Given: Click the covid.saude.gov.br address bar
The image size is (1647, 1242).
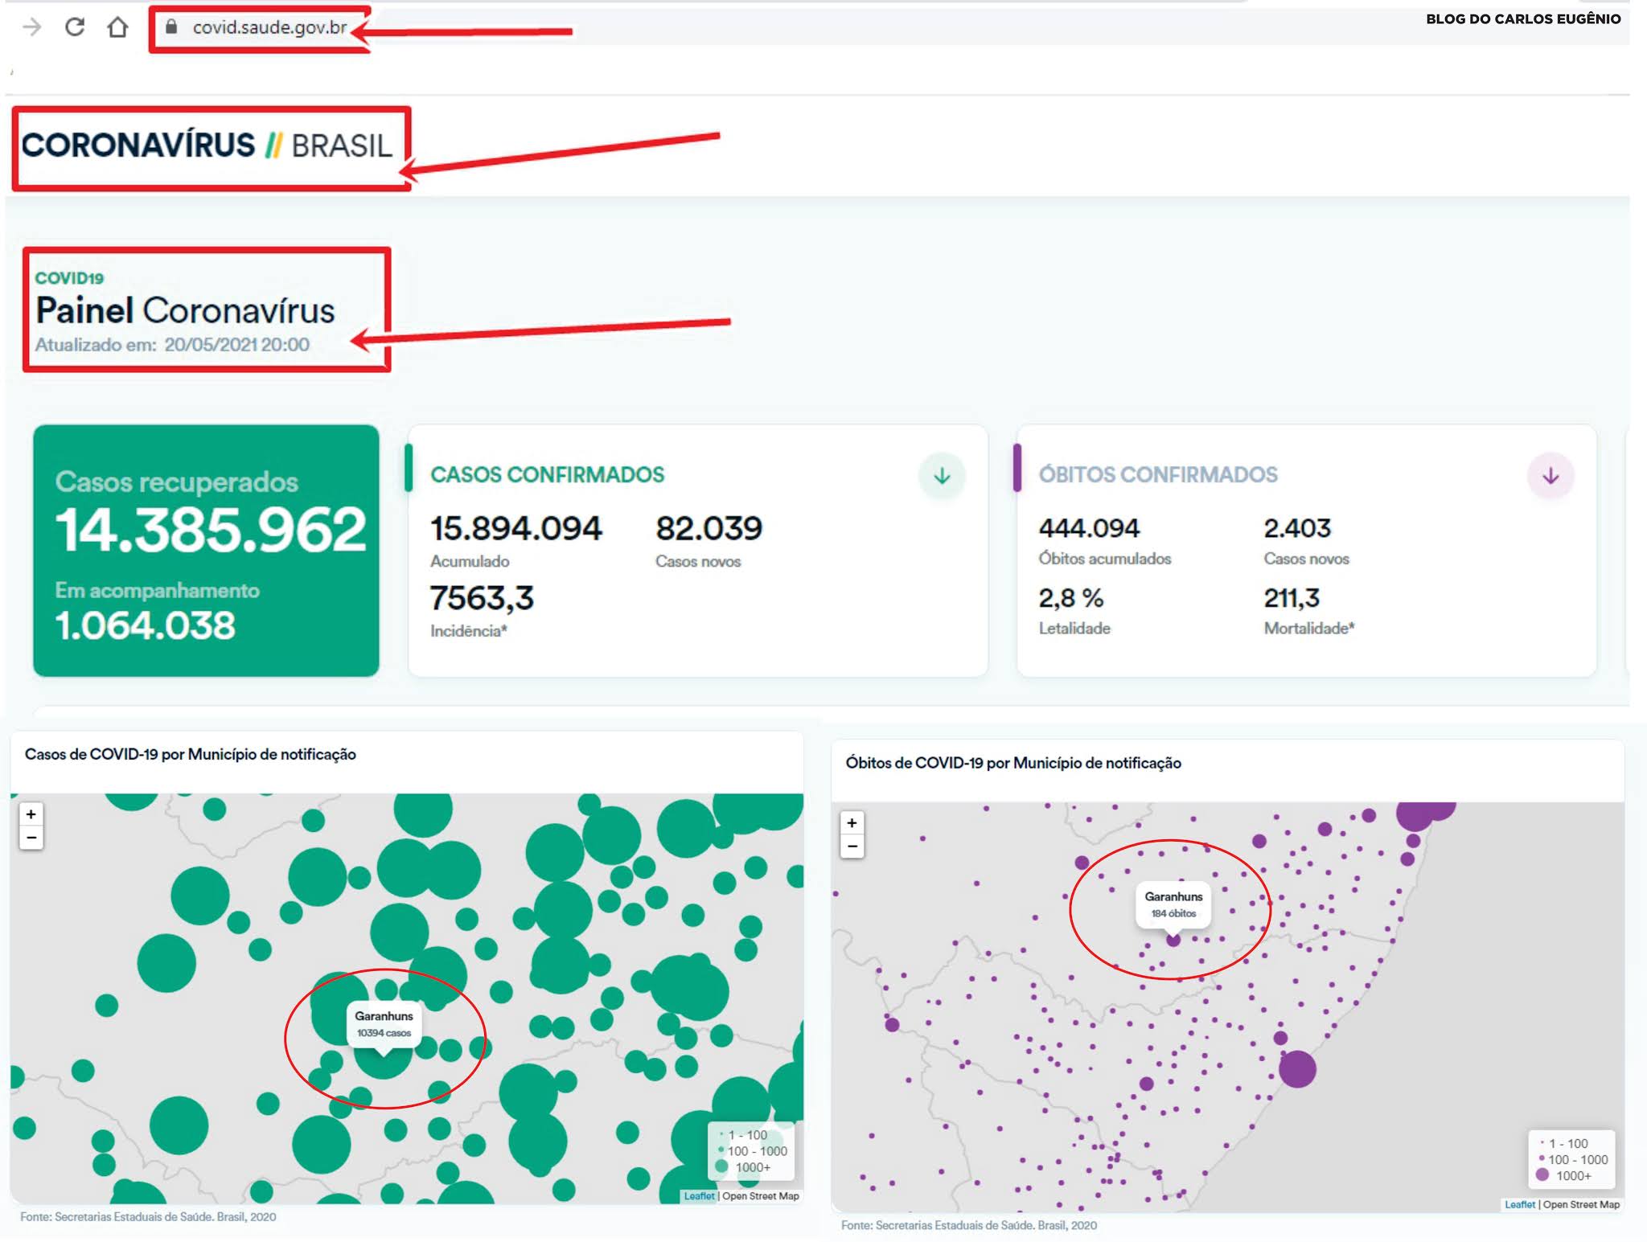Looking at the screenshot, I should click(269, 27).
